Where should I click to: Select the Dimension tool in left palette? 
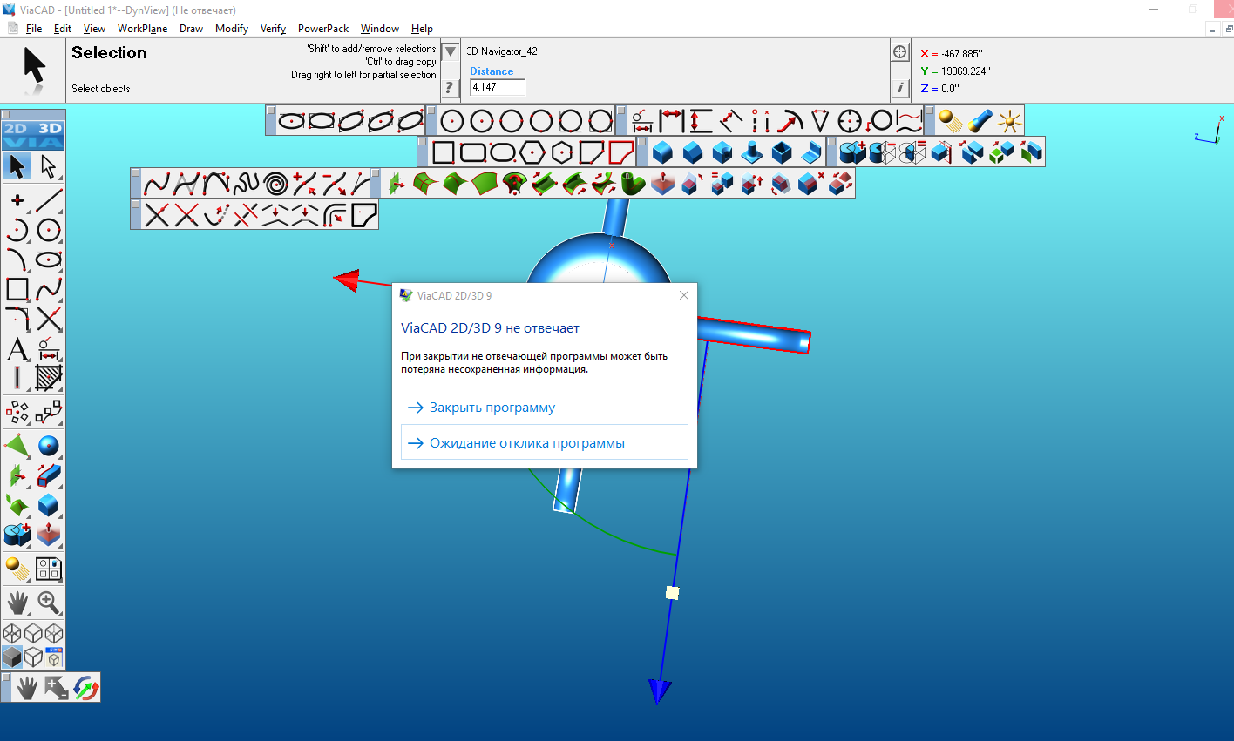pyautogui.click(x=49, y=350)
